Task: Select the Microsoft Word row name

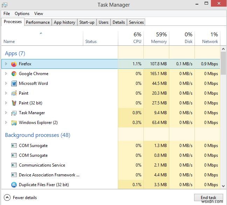Action: pos(33,83)
